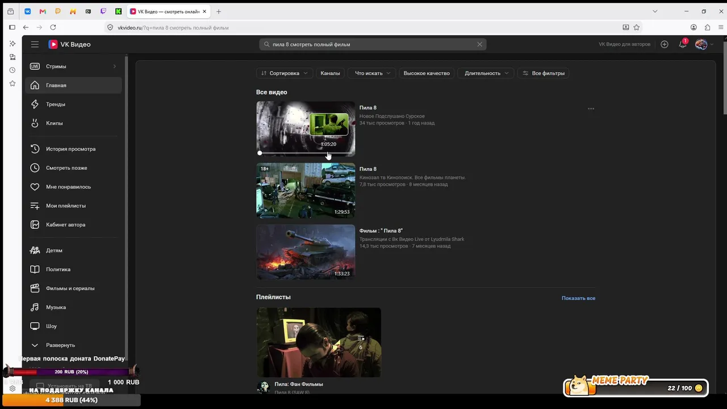
Task: Open the Пила: Фан Фильмы playlist thumbnail
Action: click(319, 343)
